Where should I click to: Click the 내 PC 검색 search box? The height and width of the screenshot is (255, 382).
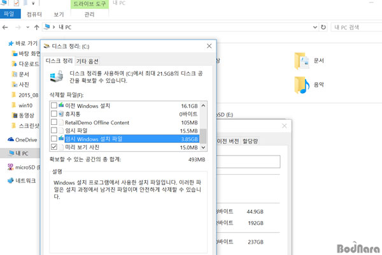click(356, 27)
